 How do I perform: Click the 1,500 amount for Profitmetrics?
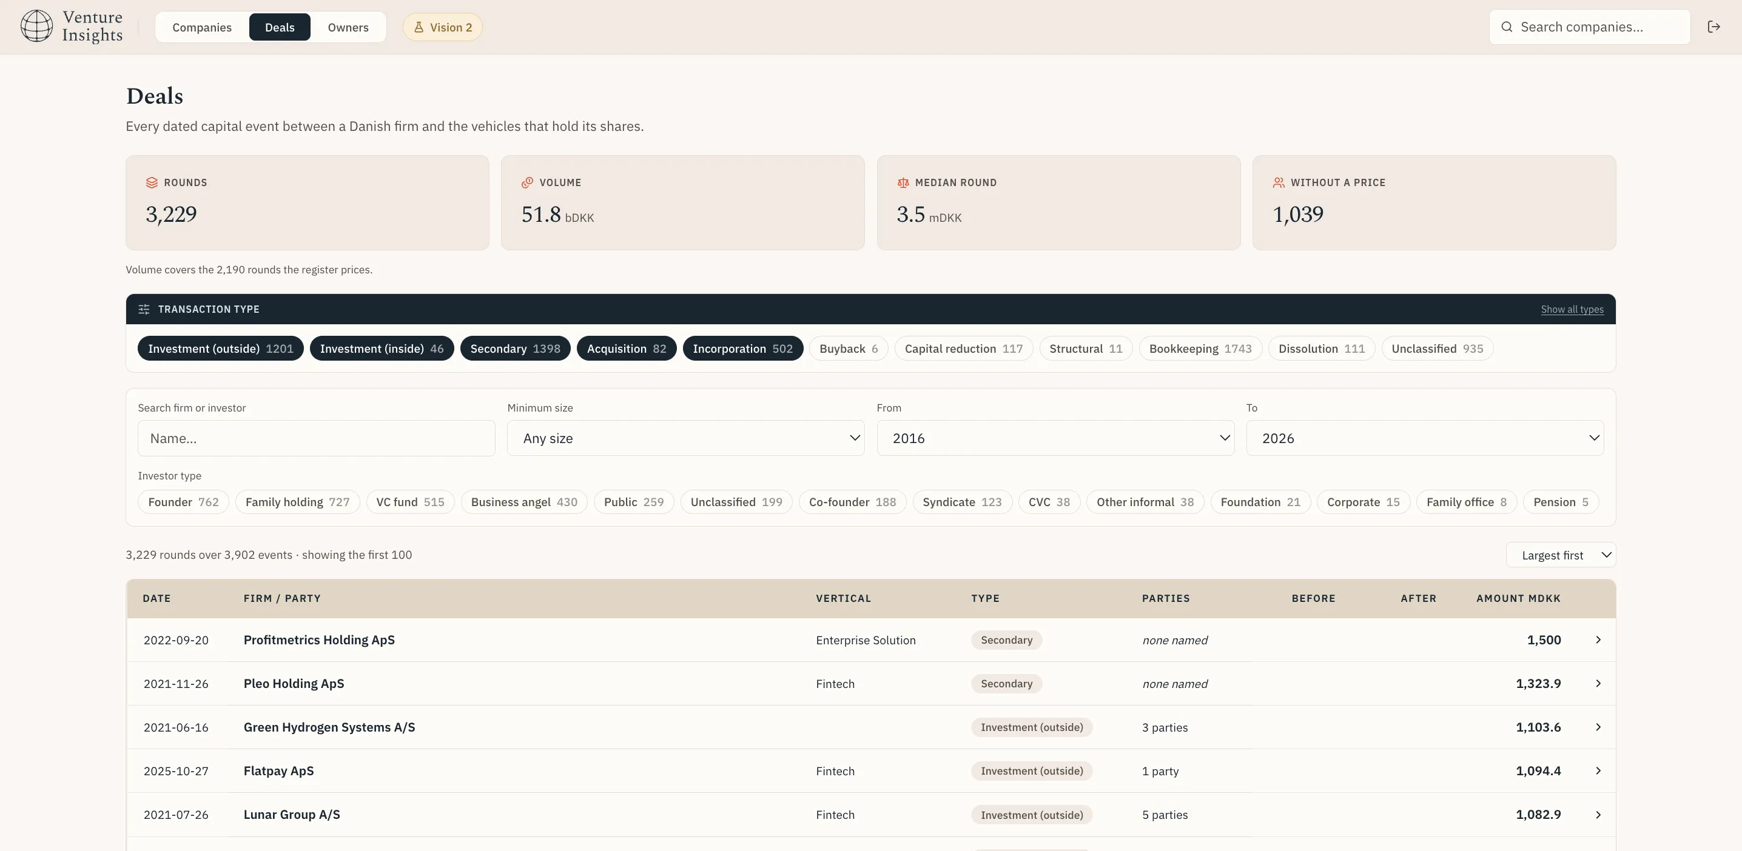[x=1544, y=639]
